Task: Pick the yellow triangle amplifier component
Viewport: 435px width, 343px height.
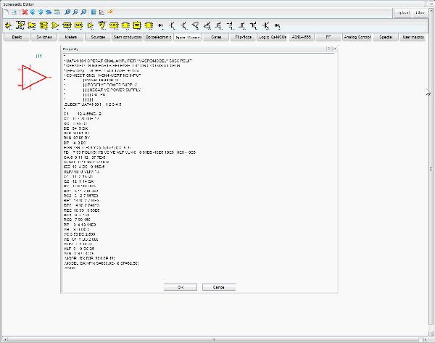Action: [x=56, y=25]
